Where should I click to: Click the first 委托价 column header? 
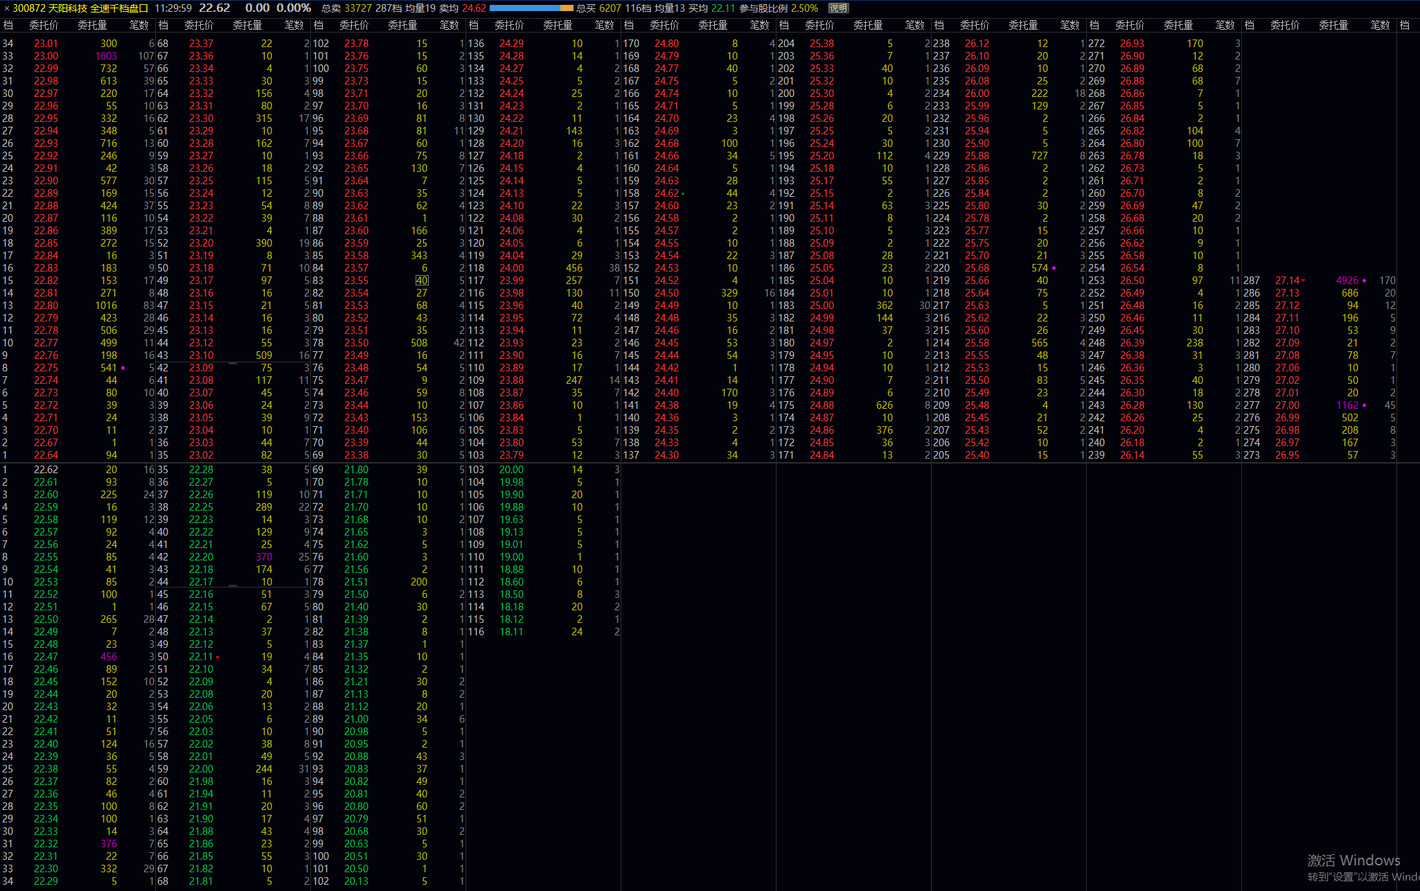coord(44,25)
